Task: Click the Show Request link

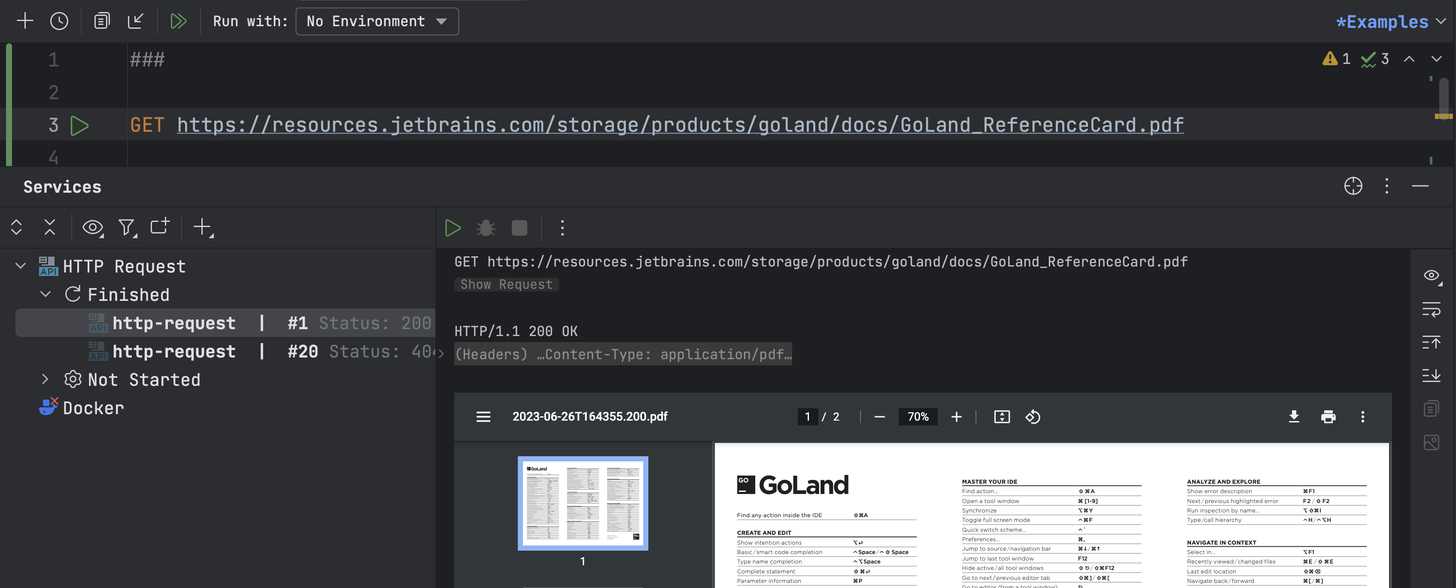Action: click(x=506, y=285)
